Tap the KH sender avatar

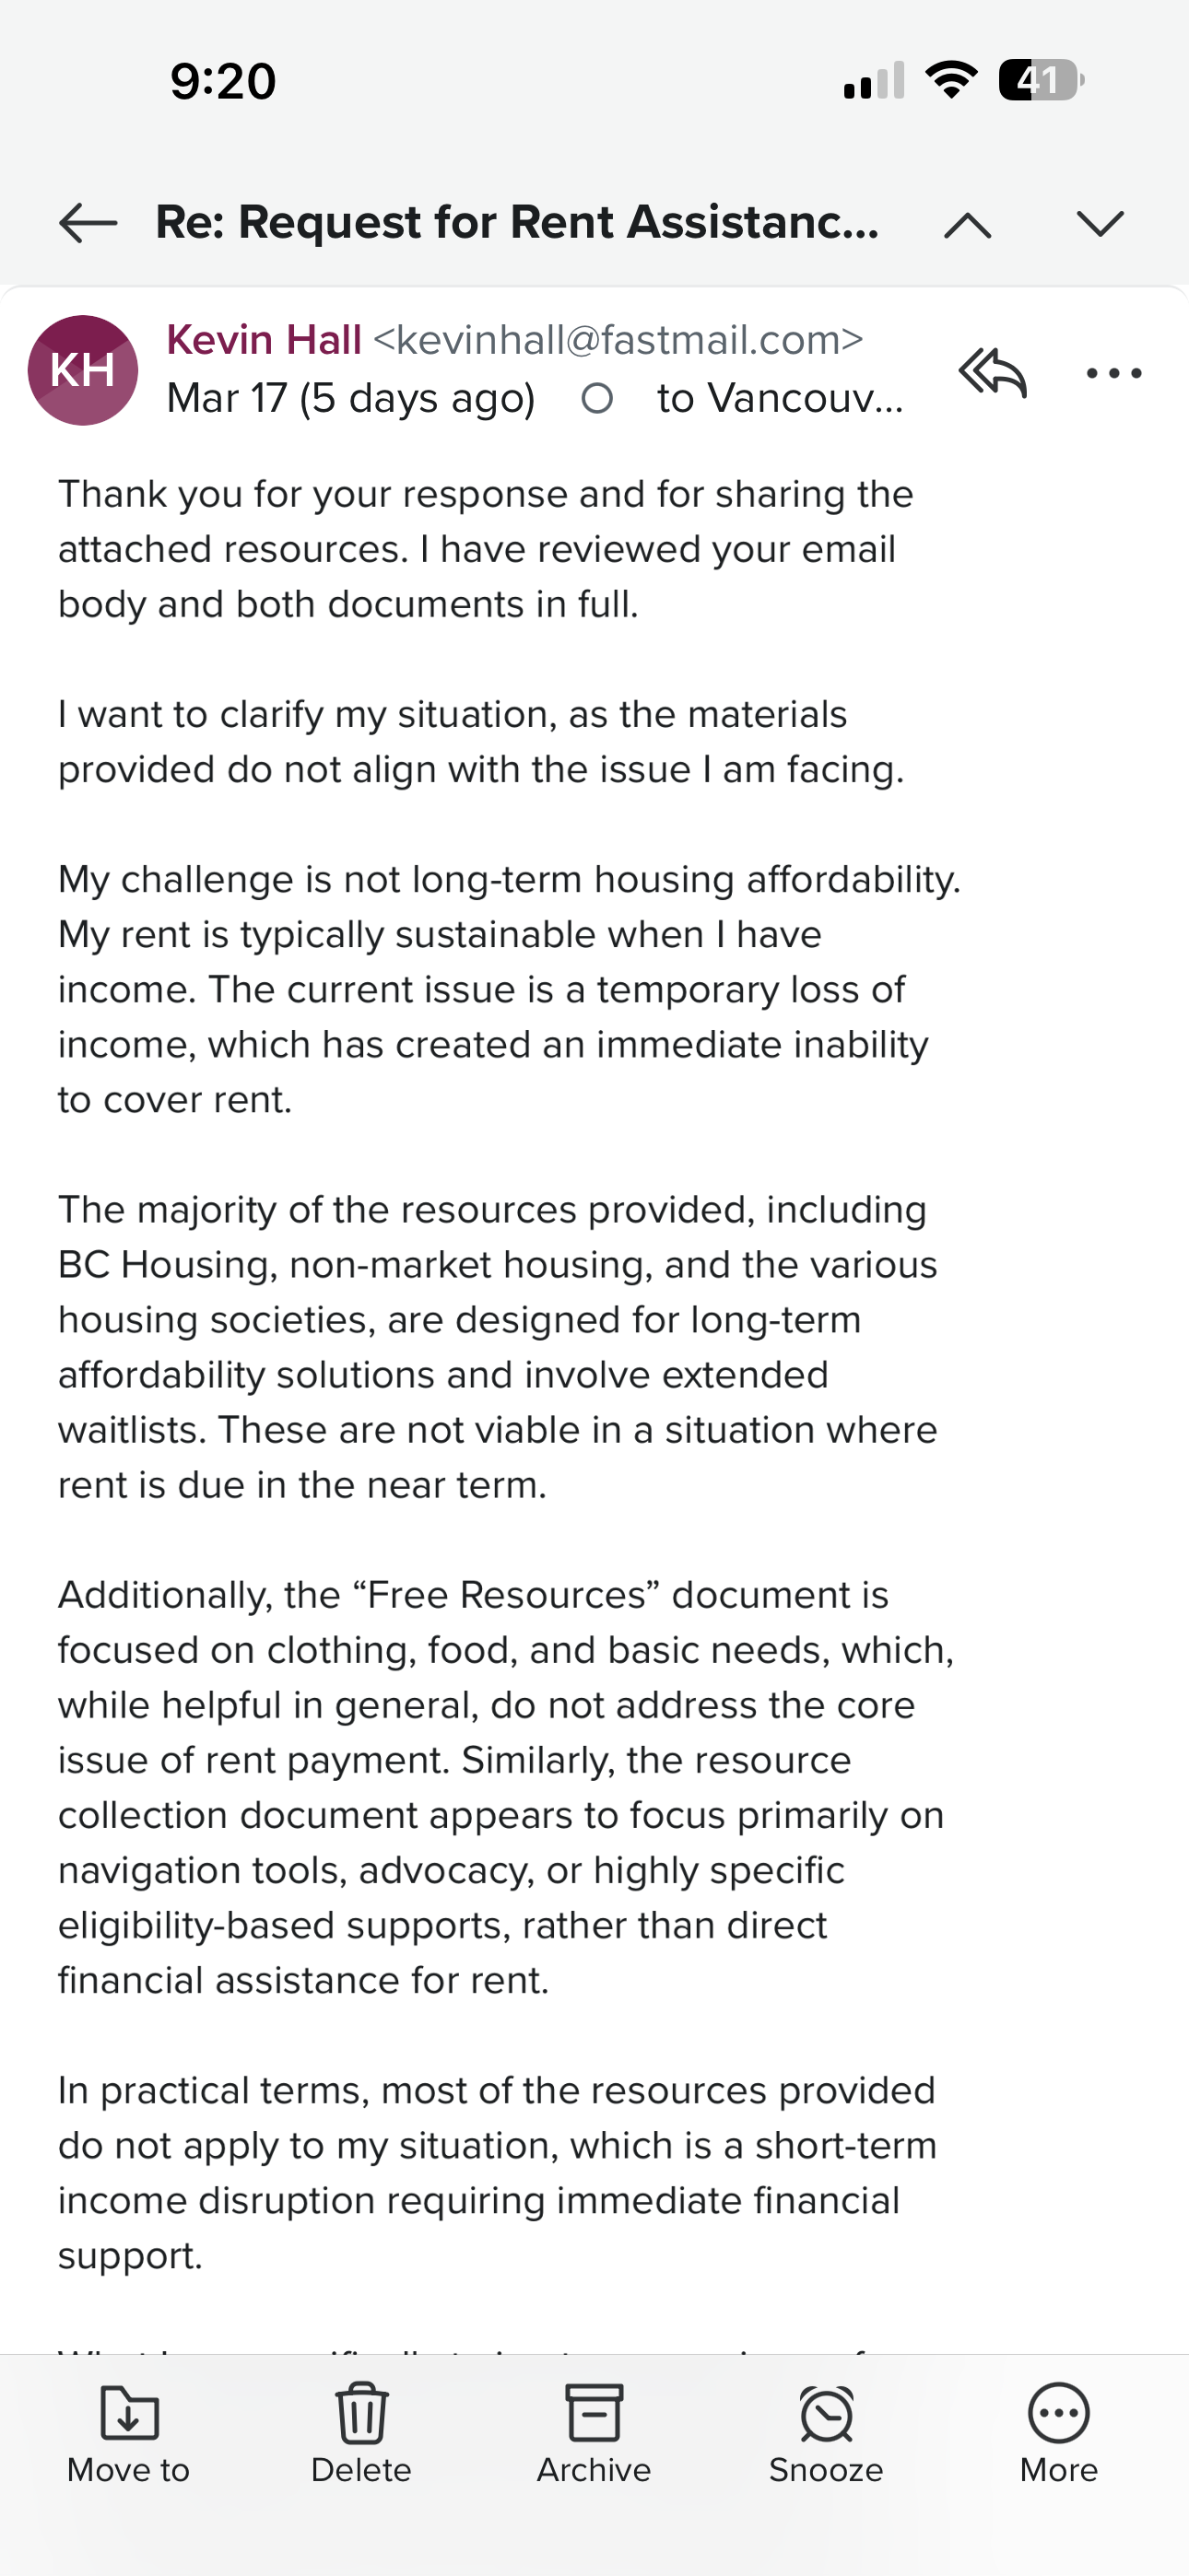tap(83, 370)
